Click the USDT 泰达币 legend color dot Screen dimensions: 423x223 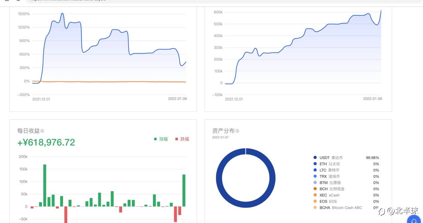[x=315, y=158]
